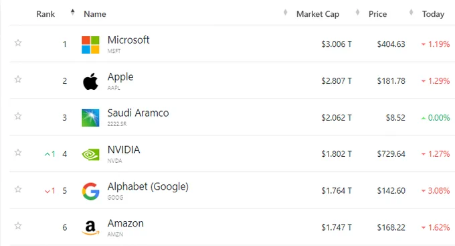The height and width of the screenshot is (246, 455).
Task: Click the star beside Alphabet (Google)
Action: coord(18,189)
